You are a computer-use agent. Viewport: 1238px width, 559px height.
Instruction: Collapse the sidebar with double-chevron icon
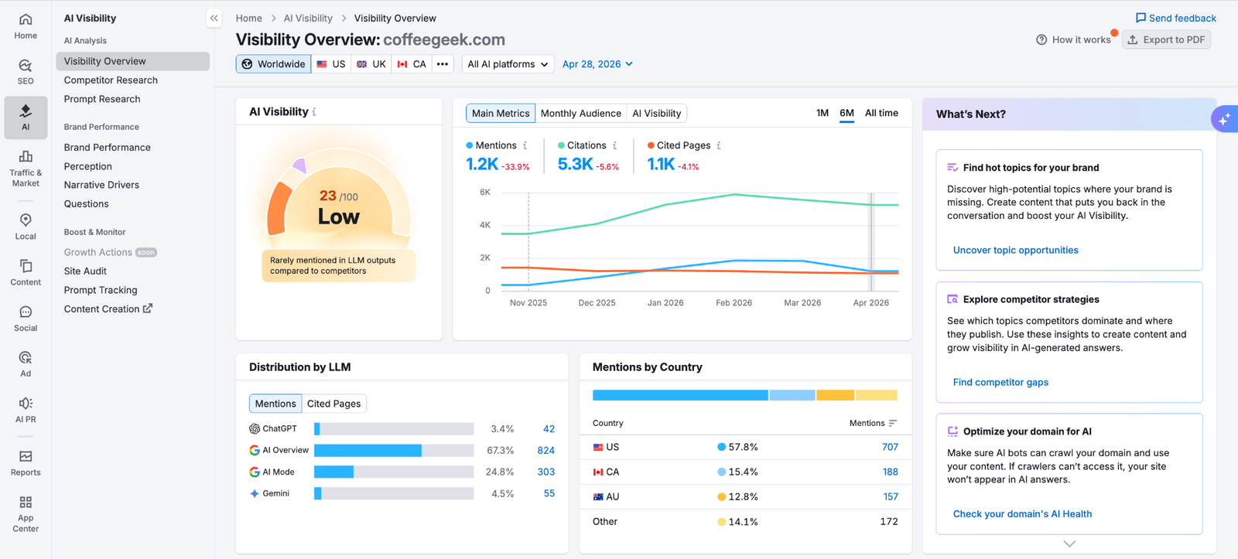(214, 18)
